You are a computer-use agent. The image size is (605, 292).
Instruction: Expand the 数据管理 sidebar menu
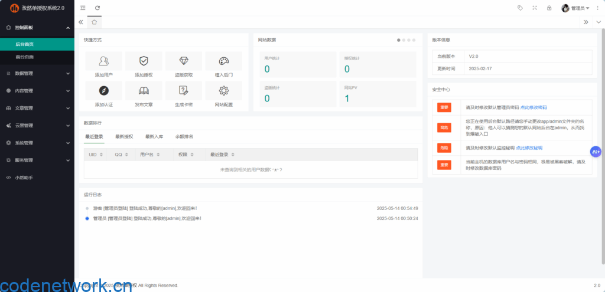point(37,74)
